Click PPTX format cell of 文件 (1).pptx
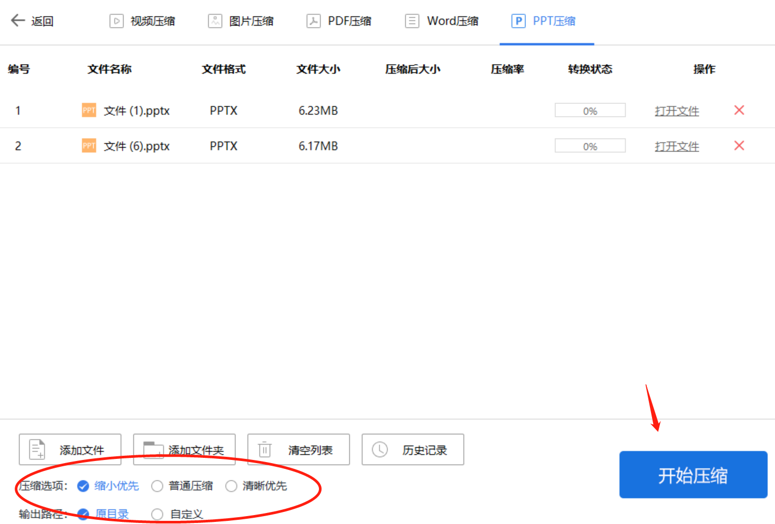The width and height of the screenshot is (775, 524). (x=224, y=111)
